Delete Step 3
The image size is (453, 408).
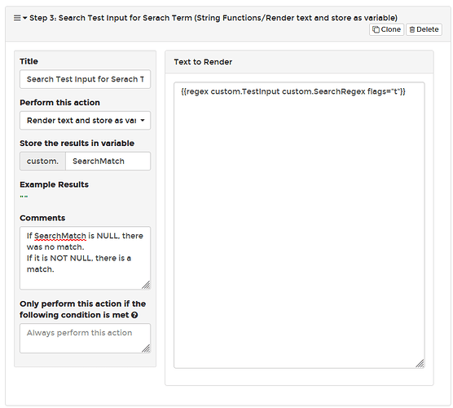tap(424, 29)
